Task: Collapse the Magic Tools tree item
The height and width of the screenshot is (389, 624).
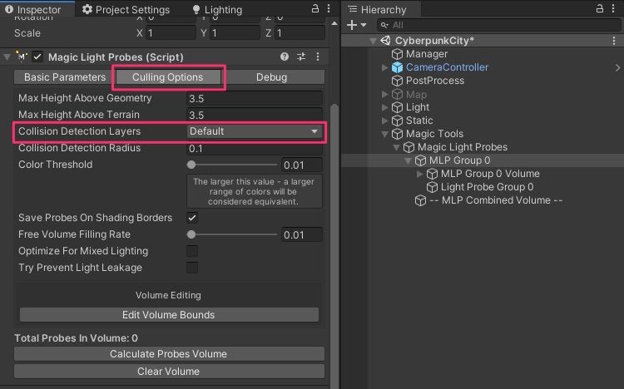Action: point(385,135)
